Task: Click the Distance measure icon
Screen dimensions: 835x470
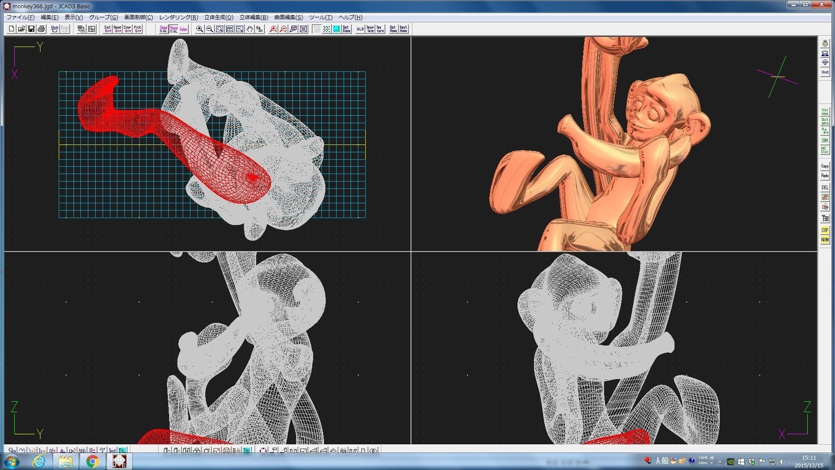Action: (825, 121)
